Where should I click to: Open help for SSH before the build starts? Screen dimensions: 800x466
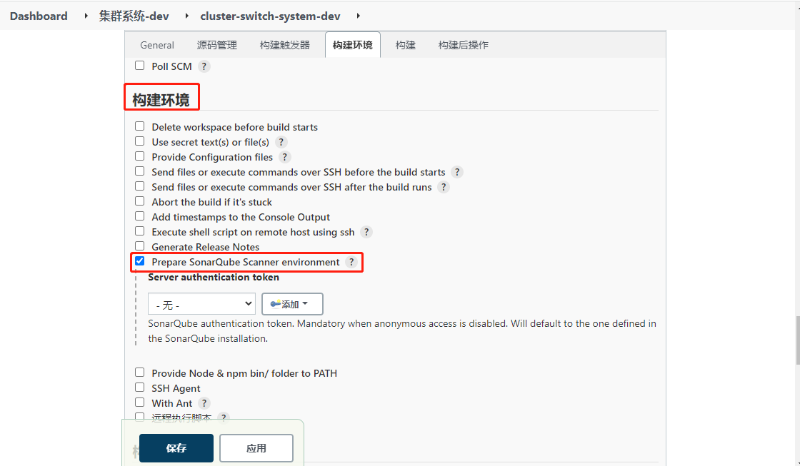(457, 172)
